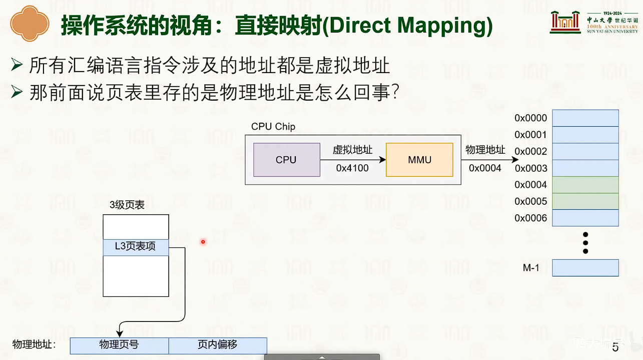
Task: Click the 0x0004 value under the 物理地址 arrow label
Action: tap(485, 168)
